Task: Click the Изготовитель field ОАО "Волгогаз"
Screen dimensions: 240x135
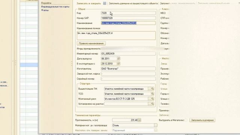Action: (x=128, y=69)
